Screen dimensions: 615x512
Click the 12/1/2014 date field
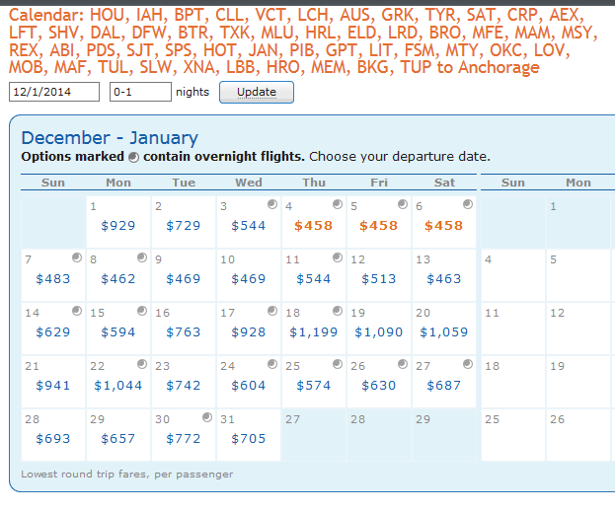coord(54,92)
